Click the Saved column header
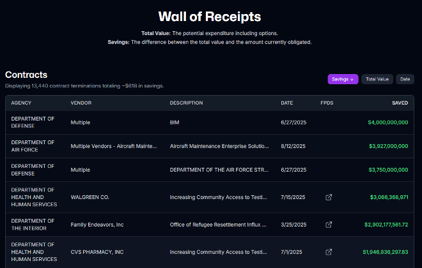 pyautogui.click(x=400, y=103)
